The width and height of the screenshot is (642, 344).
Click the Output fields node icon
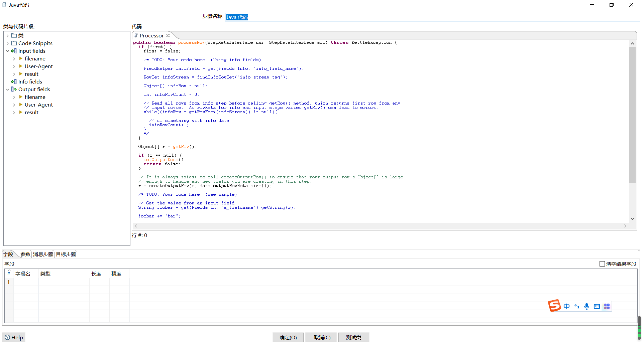pyautogui.click(x=14, y=89)
